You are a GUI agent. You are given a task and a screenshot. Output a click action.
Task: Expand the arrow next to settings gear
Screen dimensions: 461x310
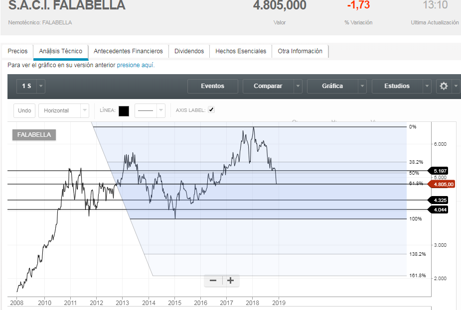click(x=456, y=86)
